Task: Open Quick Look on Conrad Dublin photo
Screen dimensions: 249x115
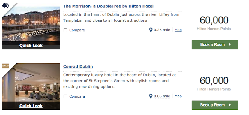Action: (31, 106)
